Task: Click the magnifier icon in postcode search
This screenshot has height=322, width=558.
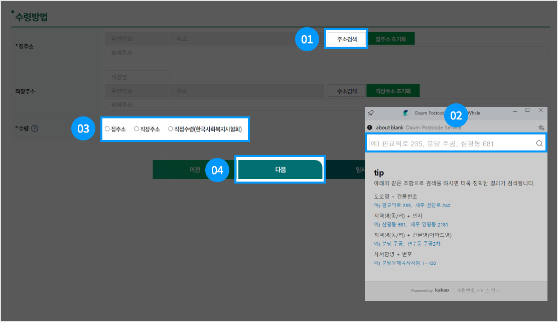Action: tap(539, 143)
